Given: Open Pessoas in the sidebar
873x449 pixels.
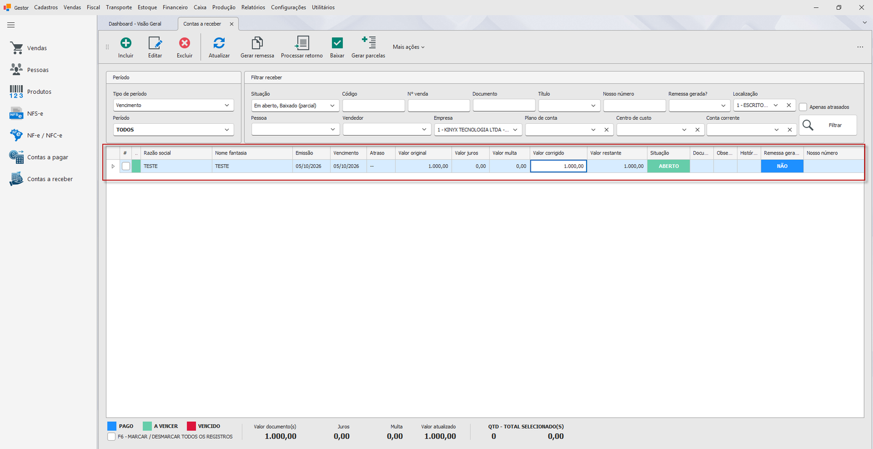Looking at the screenshot, I should coord(38,70).
